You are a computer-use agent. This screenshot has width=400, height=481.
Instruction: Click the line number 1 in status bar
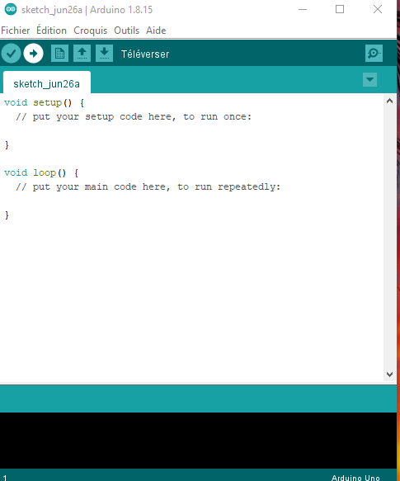coord(5,478)
